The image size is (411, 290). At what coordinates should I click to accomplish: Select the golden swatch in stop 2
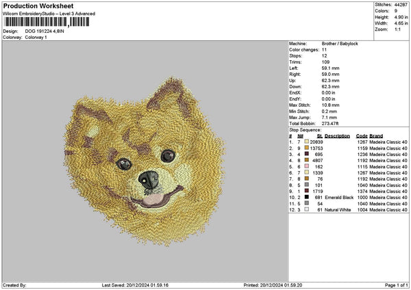306,148
